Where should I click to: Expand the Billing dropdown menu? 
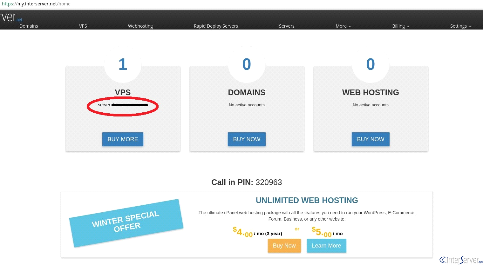click(401, 26)
